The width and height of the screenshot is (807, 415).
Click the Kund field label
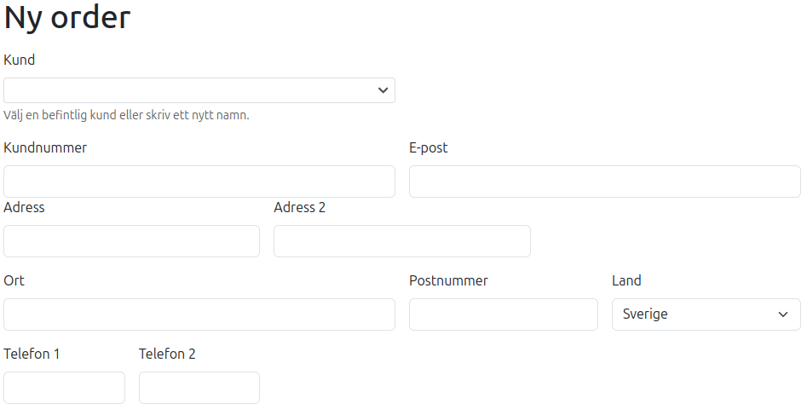point(19,60)
